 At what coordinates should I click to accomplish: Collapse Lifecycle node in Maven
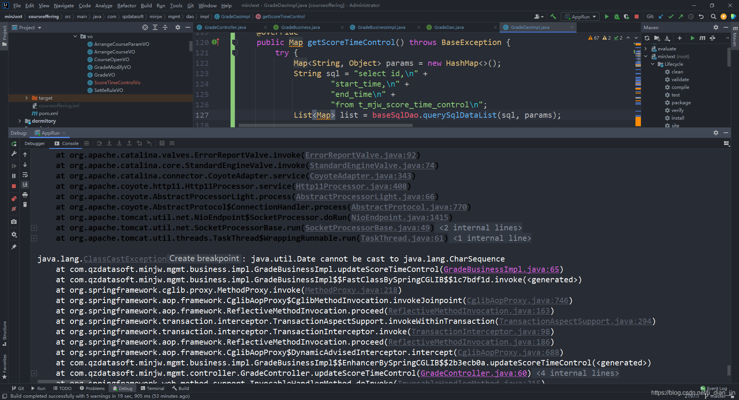[653, 64]
